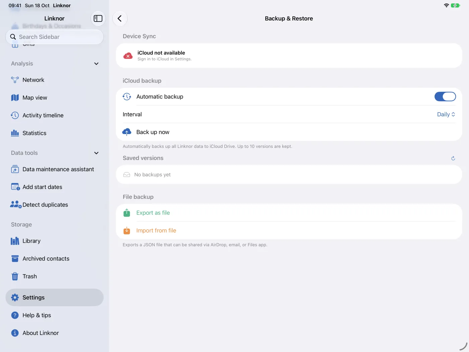The height and width of the screenshot is (352, 469).
Task: Open Archived contacts in the sidebar
Action: [x=55, y=259]
